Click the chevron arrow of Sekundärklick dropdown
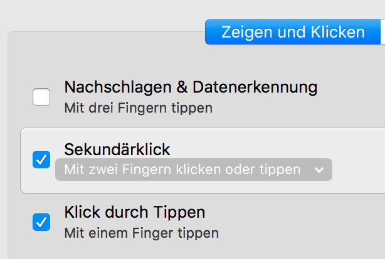 click(319, 170)
